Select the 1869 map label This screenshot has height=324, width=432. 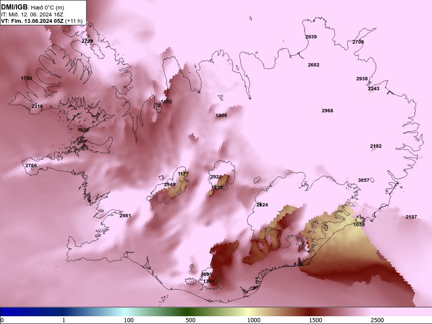[221, 115]
